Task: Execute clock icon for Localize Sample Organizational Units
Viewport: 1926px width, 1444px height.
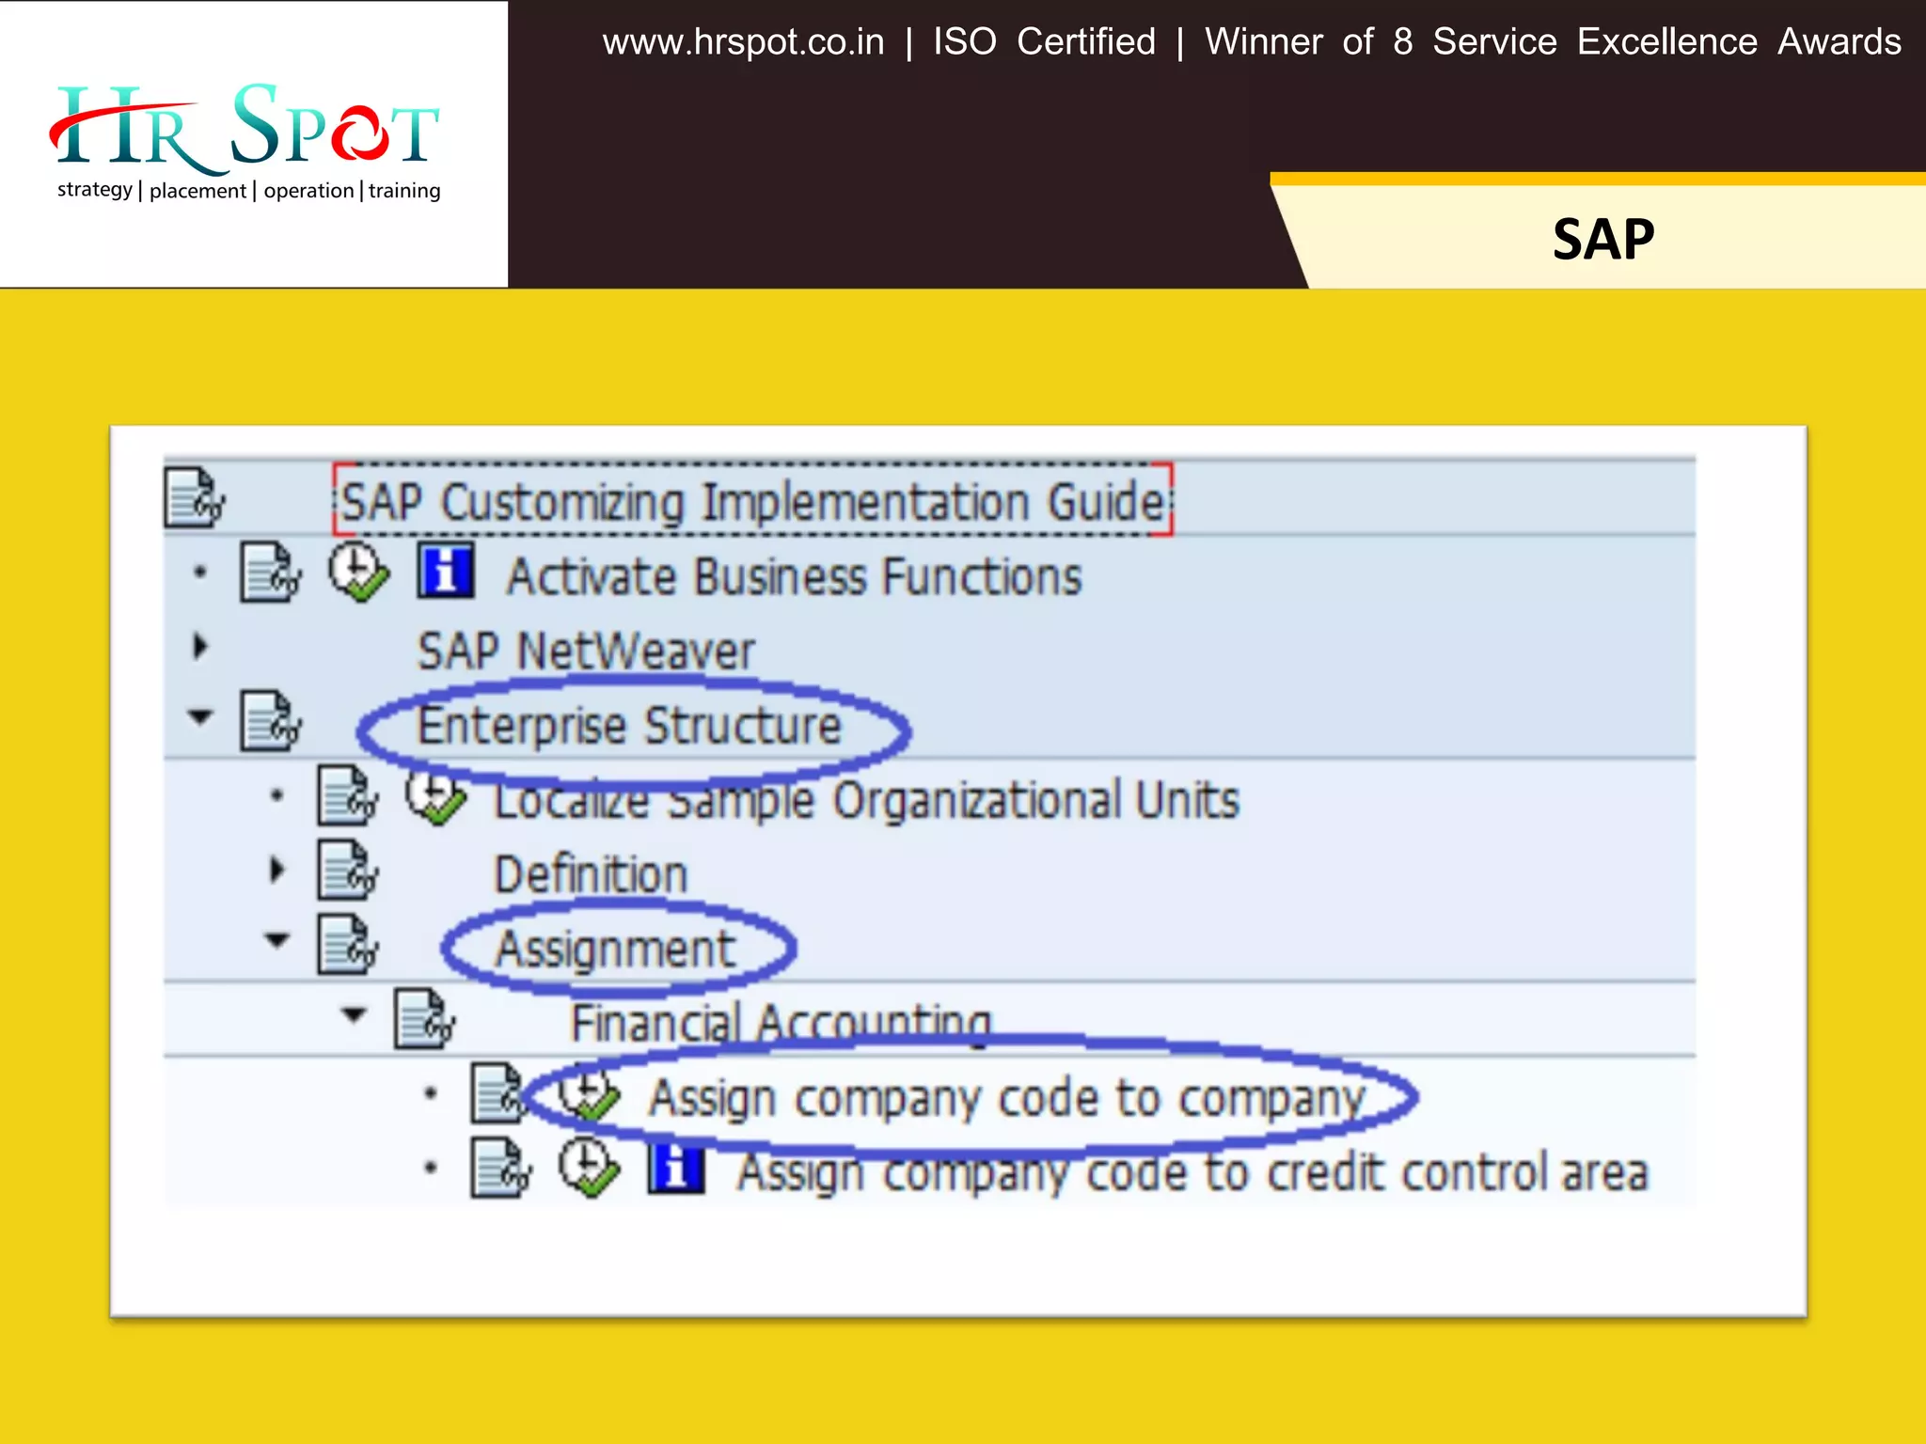Action: 435,799
